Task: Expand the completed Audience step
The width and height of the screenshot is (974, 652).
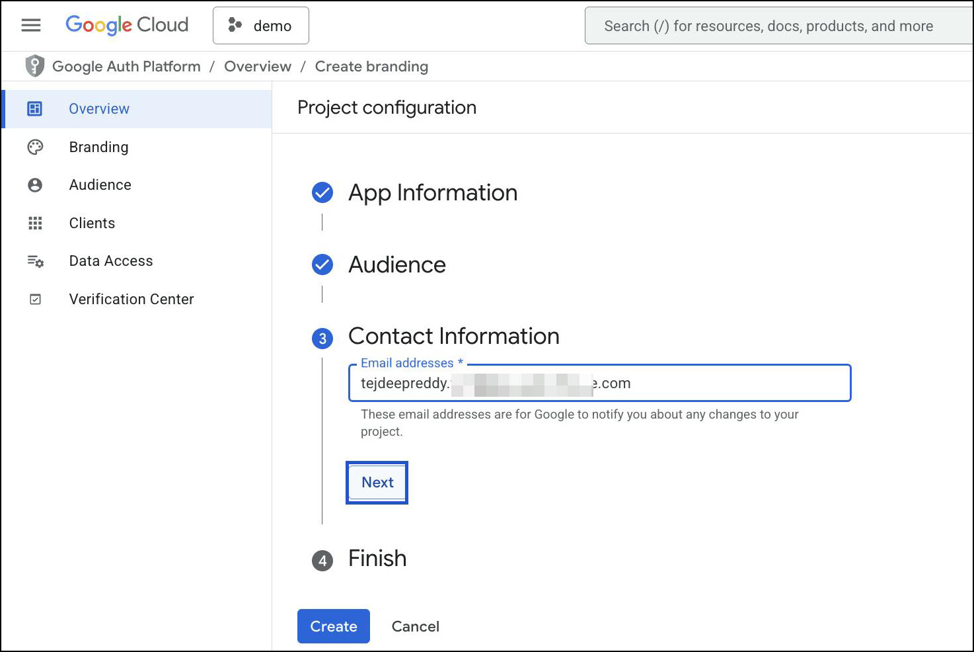Action: click(396, 265)
